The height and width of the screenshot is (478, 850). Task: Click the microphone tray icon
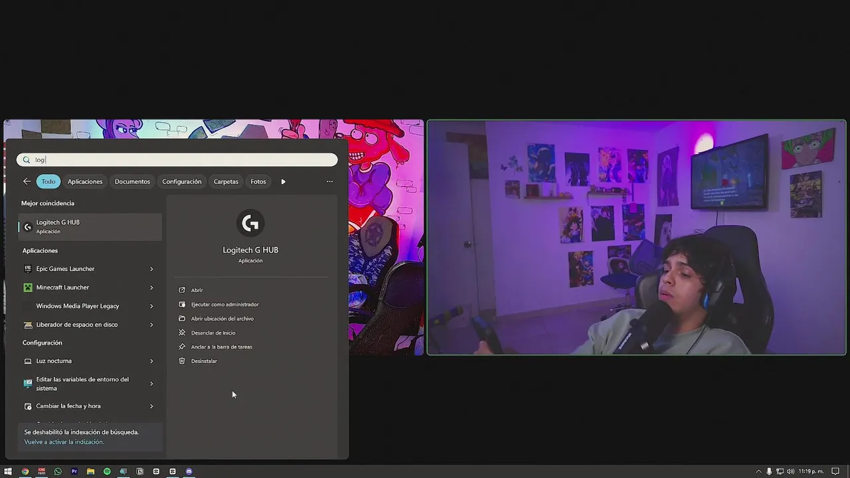(x=769, y=471)
